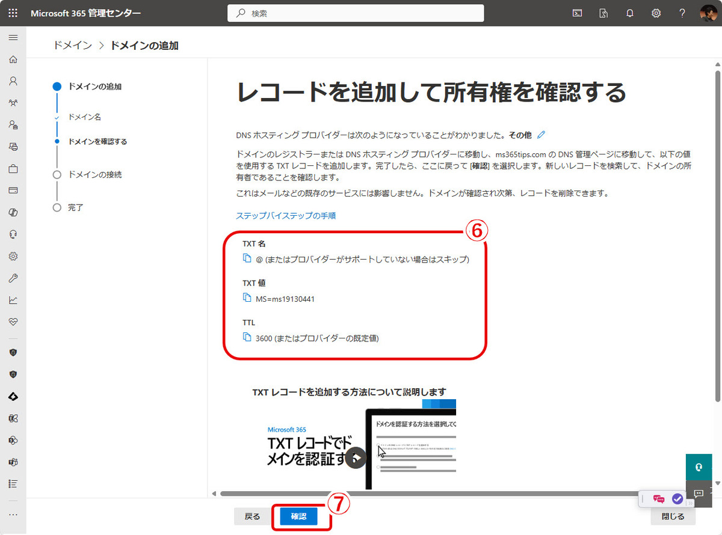Click in the search box
Viewport: 722px width, 535px height.
pos(356,13)
